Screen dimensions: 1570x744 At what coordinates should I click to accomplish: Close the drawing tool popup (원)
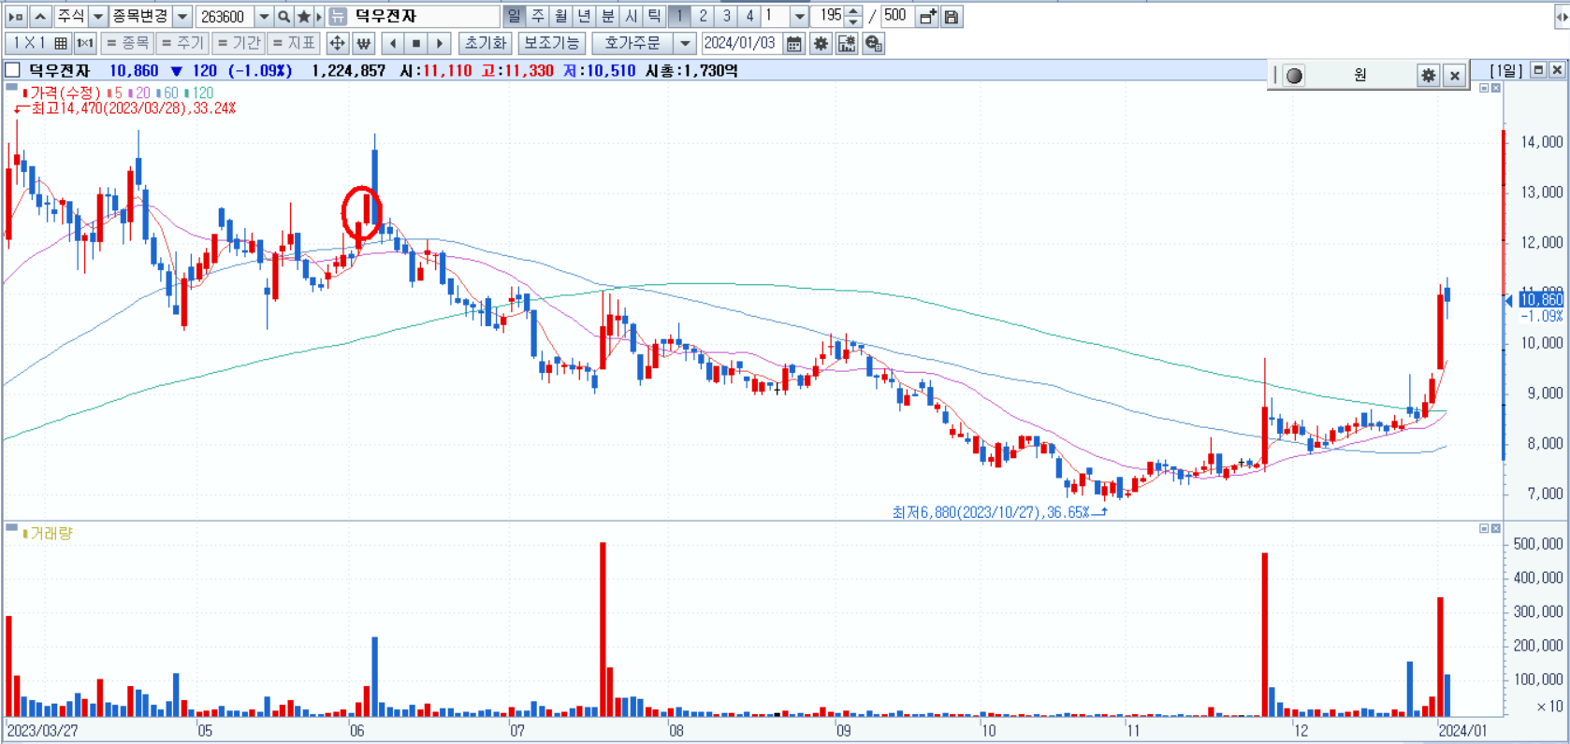[1454, 76]
